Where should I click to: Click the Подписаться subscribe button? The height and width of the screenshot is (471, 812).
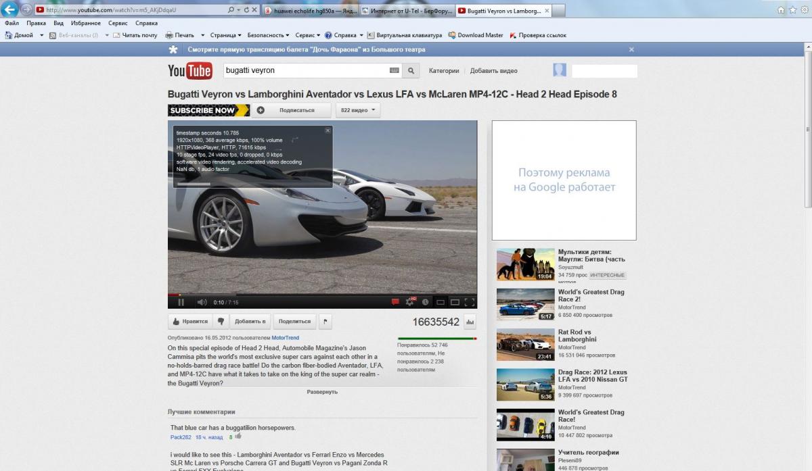[292, 110]
